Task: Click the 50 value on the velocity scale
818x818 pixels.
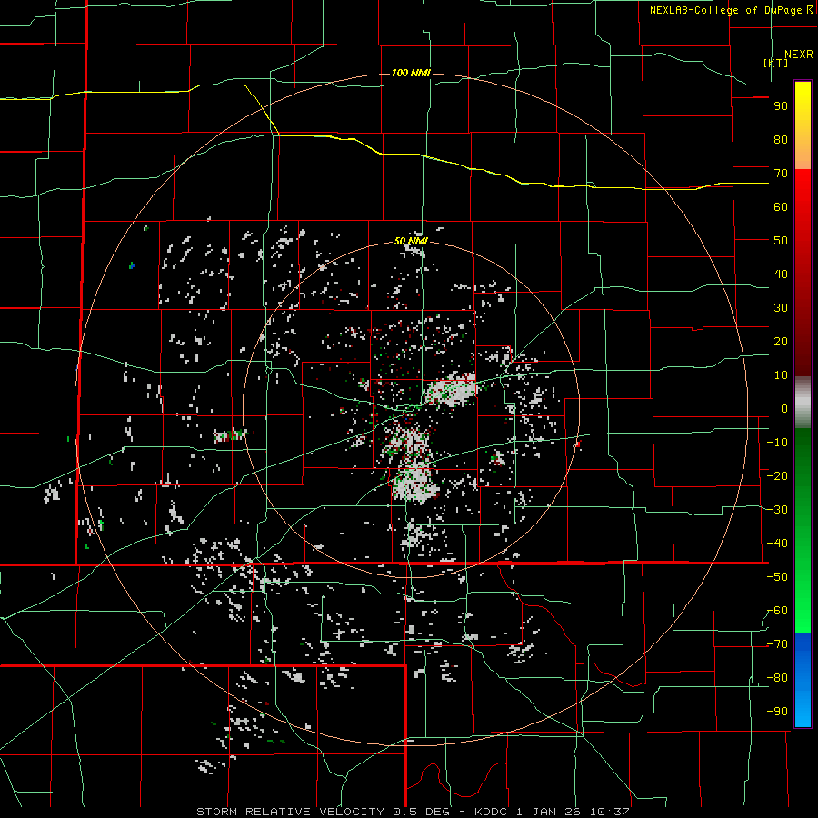Action: pyautogui.click(x=781, y=241)
